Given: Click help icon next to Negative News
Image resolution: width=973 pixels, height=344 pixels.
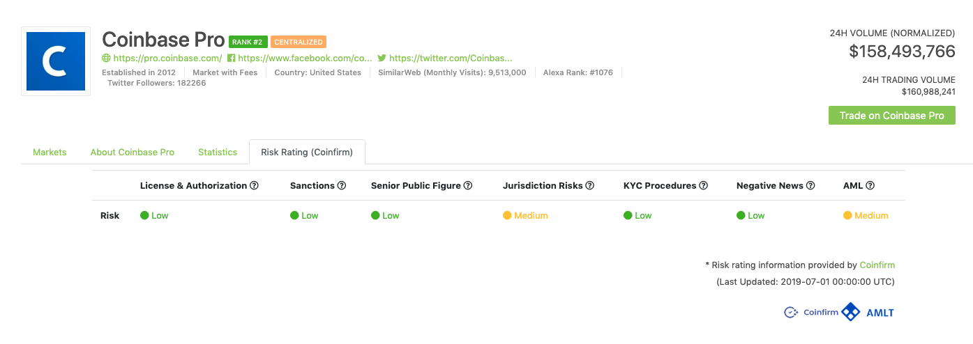Looking at the screenshot, I should [810, 186].
